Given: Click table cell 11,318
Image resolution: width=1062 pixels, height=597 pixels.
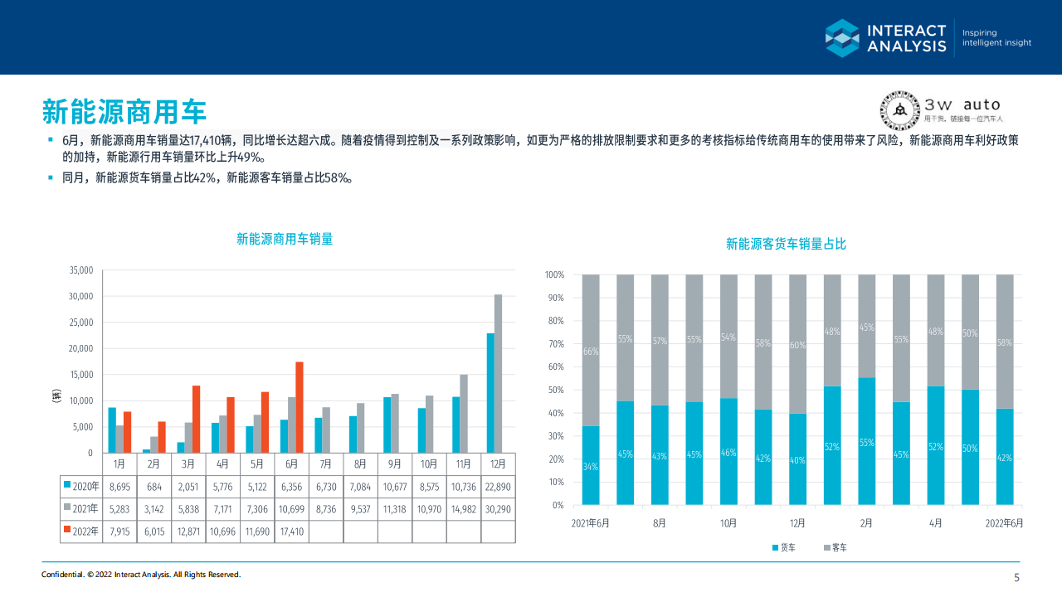Looking at the screenshot, I should click(x=395, y=509).
